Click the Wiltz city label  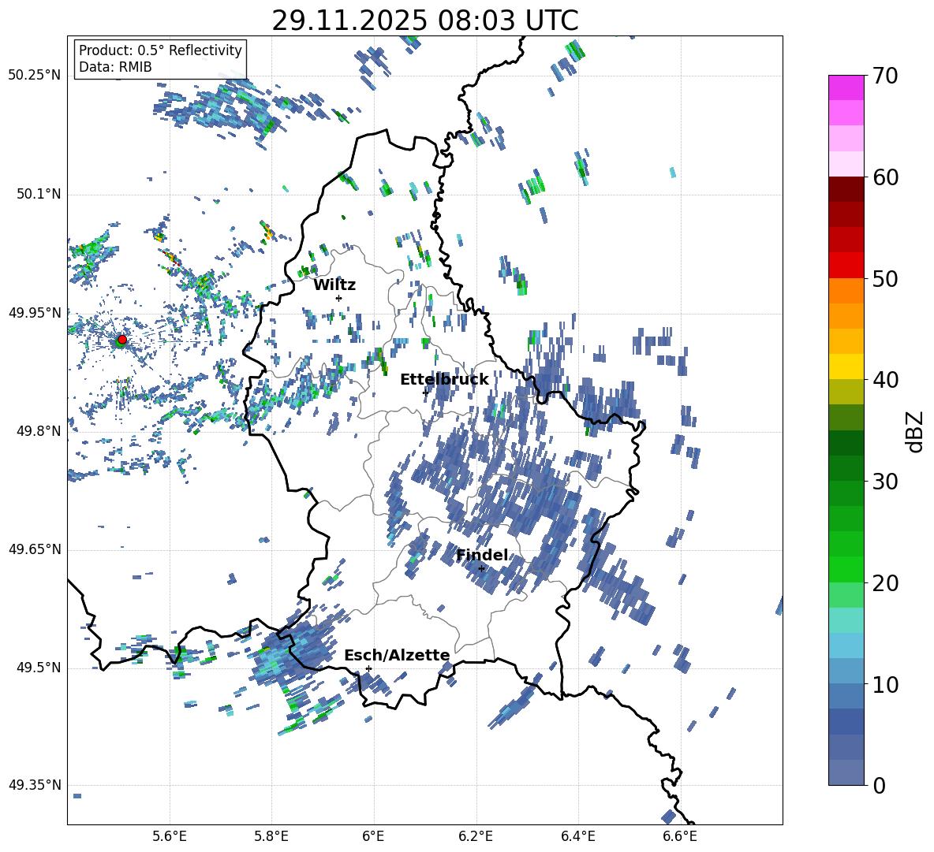[334, 285]
